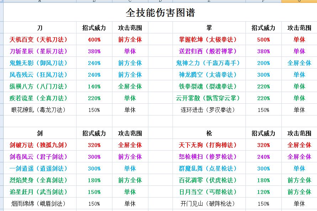
Task: Click 180% in the 烈焰焚身 row
Action: pyautogui.click(x=94, y=180)
